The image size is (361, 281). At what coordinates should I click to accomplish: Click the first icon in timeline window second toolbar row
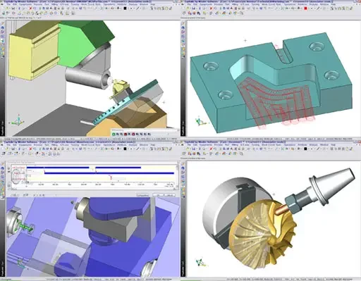[4, 154]
